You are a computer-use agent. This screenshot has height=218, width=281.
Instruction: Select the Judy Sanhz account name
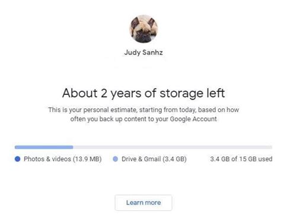[x=143, y=53]
